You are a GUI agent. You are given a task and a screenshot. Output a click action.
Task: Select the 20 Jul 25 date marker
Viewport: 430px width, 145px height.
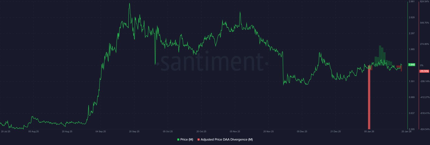coord(6,132)
